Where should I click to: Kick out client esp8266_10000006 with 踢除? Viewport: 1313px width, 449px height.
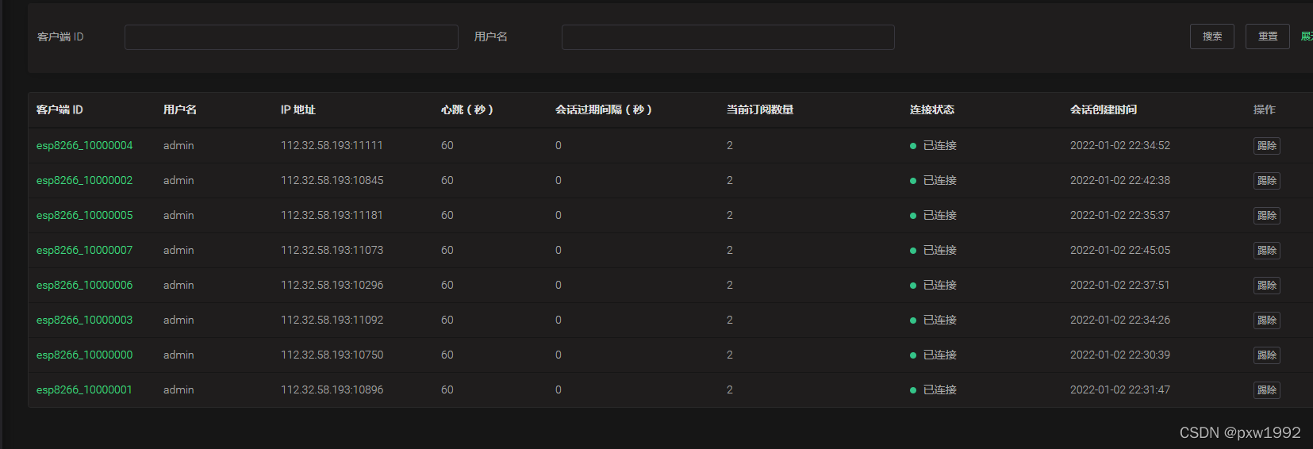click(x=1266, y=286)
